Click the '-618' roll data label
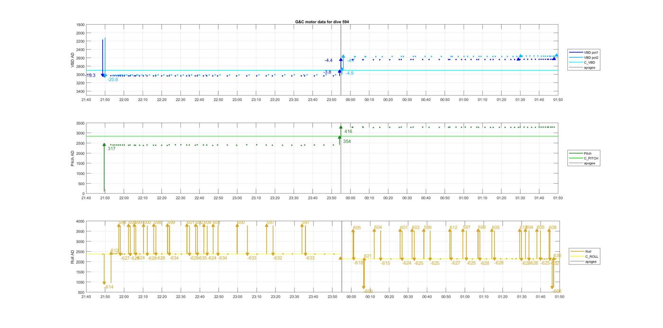Image resolution: width=663 pixels, height=328 pixels. pos(358,263)
